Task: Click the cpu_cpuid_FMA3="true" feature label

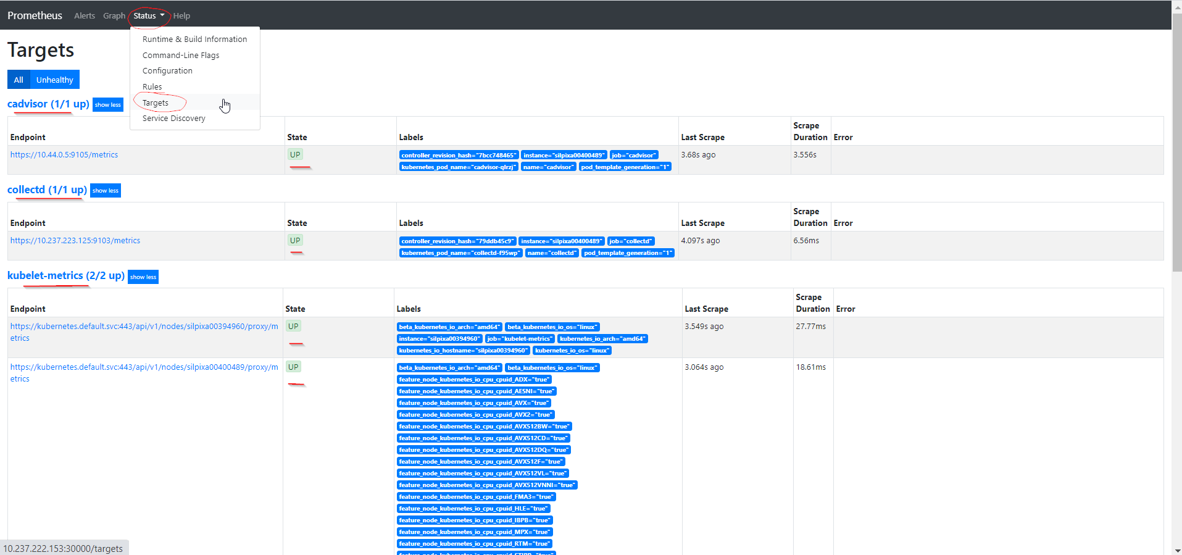Action: pos(477,496)
